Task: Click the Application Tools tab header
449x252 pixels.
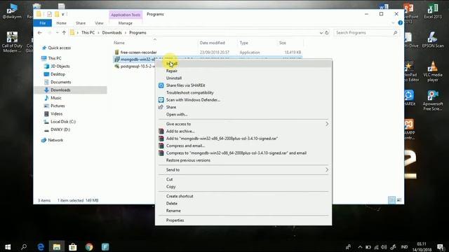Action: click(126, 15)
